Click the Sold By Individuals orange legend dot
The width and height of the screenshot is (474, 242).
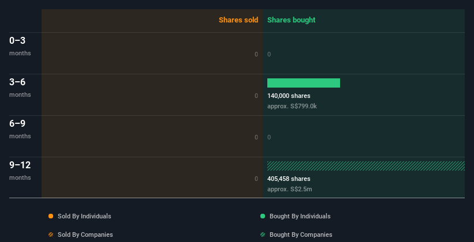click(51, 216)
